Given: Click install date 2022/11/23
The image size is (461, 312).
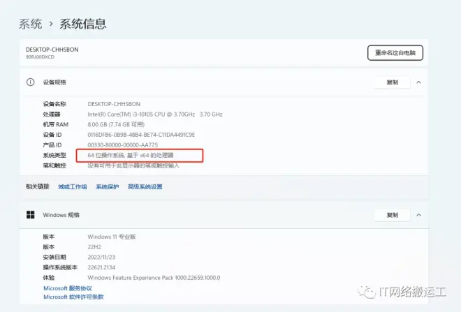Looking at the screenshot, I should point(101,258).
